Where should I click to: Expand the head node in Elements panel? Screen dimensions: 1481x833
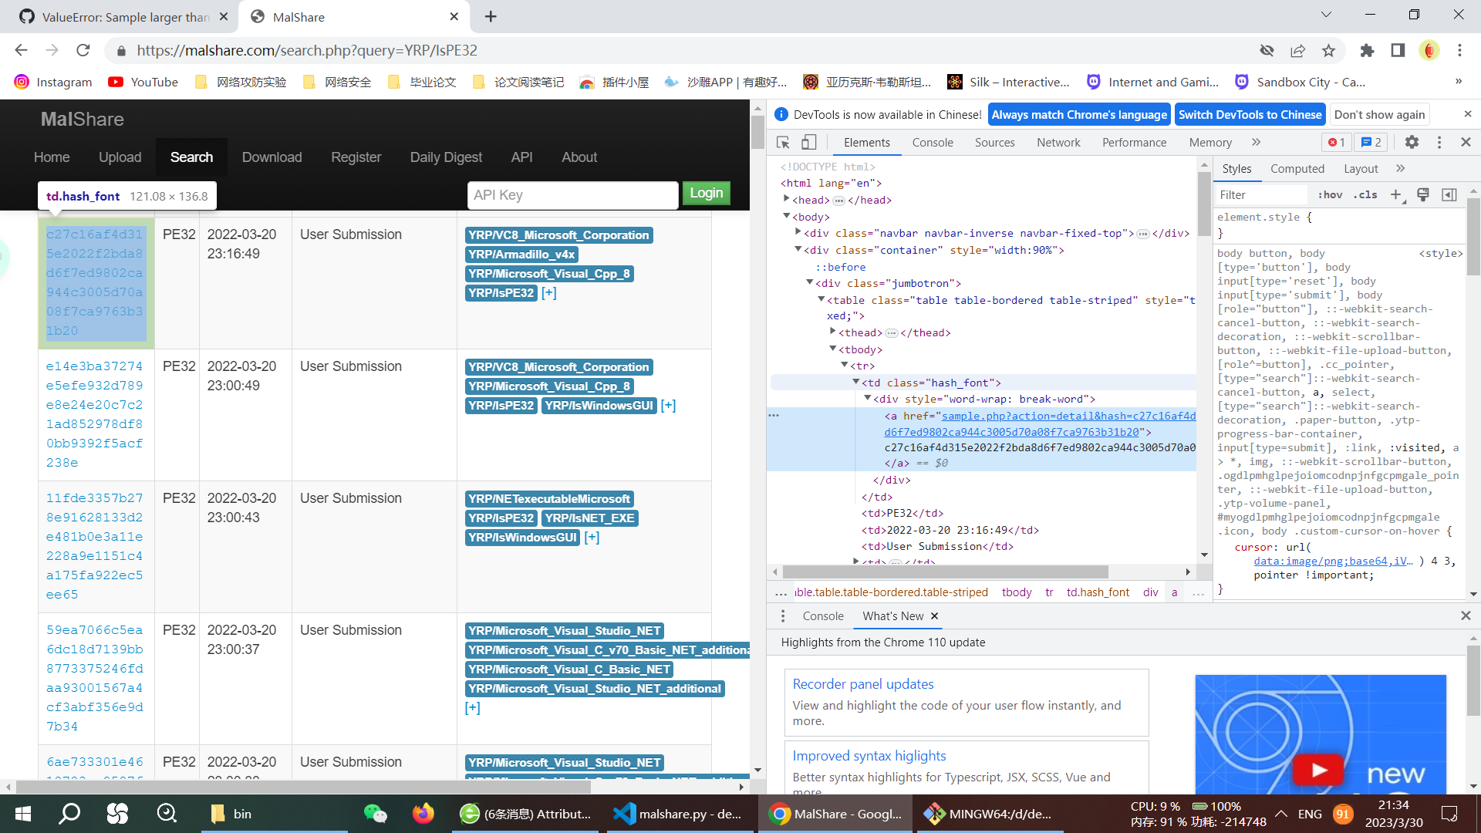pyautogui.click(x=786, y=199)
